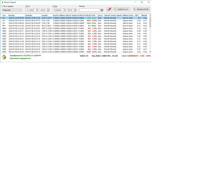The height and width of the screenshot is (173, 209).
Task: Toggle the До date checkbox
Action: click(54, 6)
